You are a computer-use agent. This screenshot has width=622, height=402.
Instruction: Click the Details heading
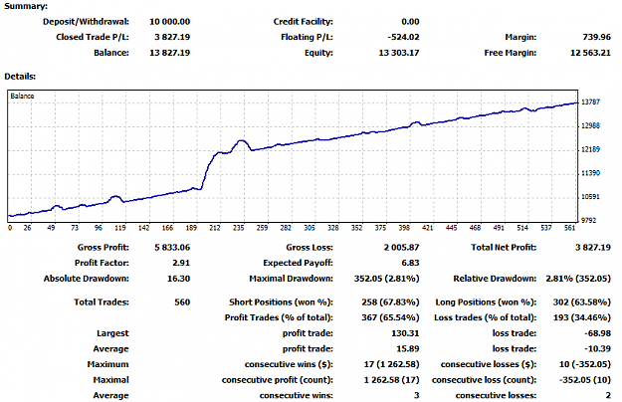click(20, 76)
